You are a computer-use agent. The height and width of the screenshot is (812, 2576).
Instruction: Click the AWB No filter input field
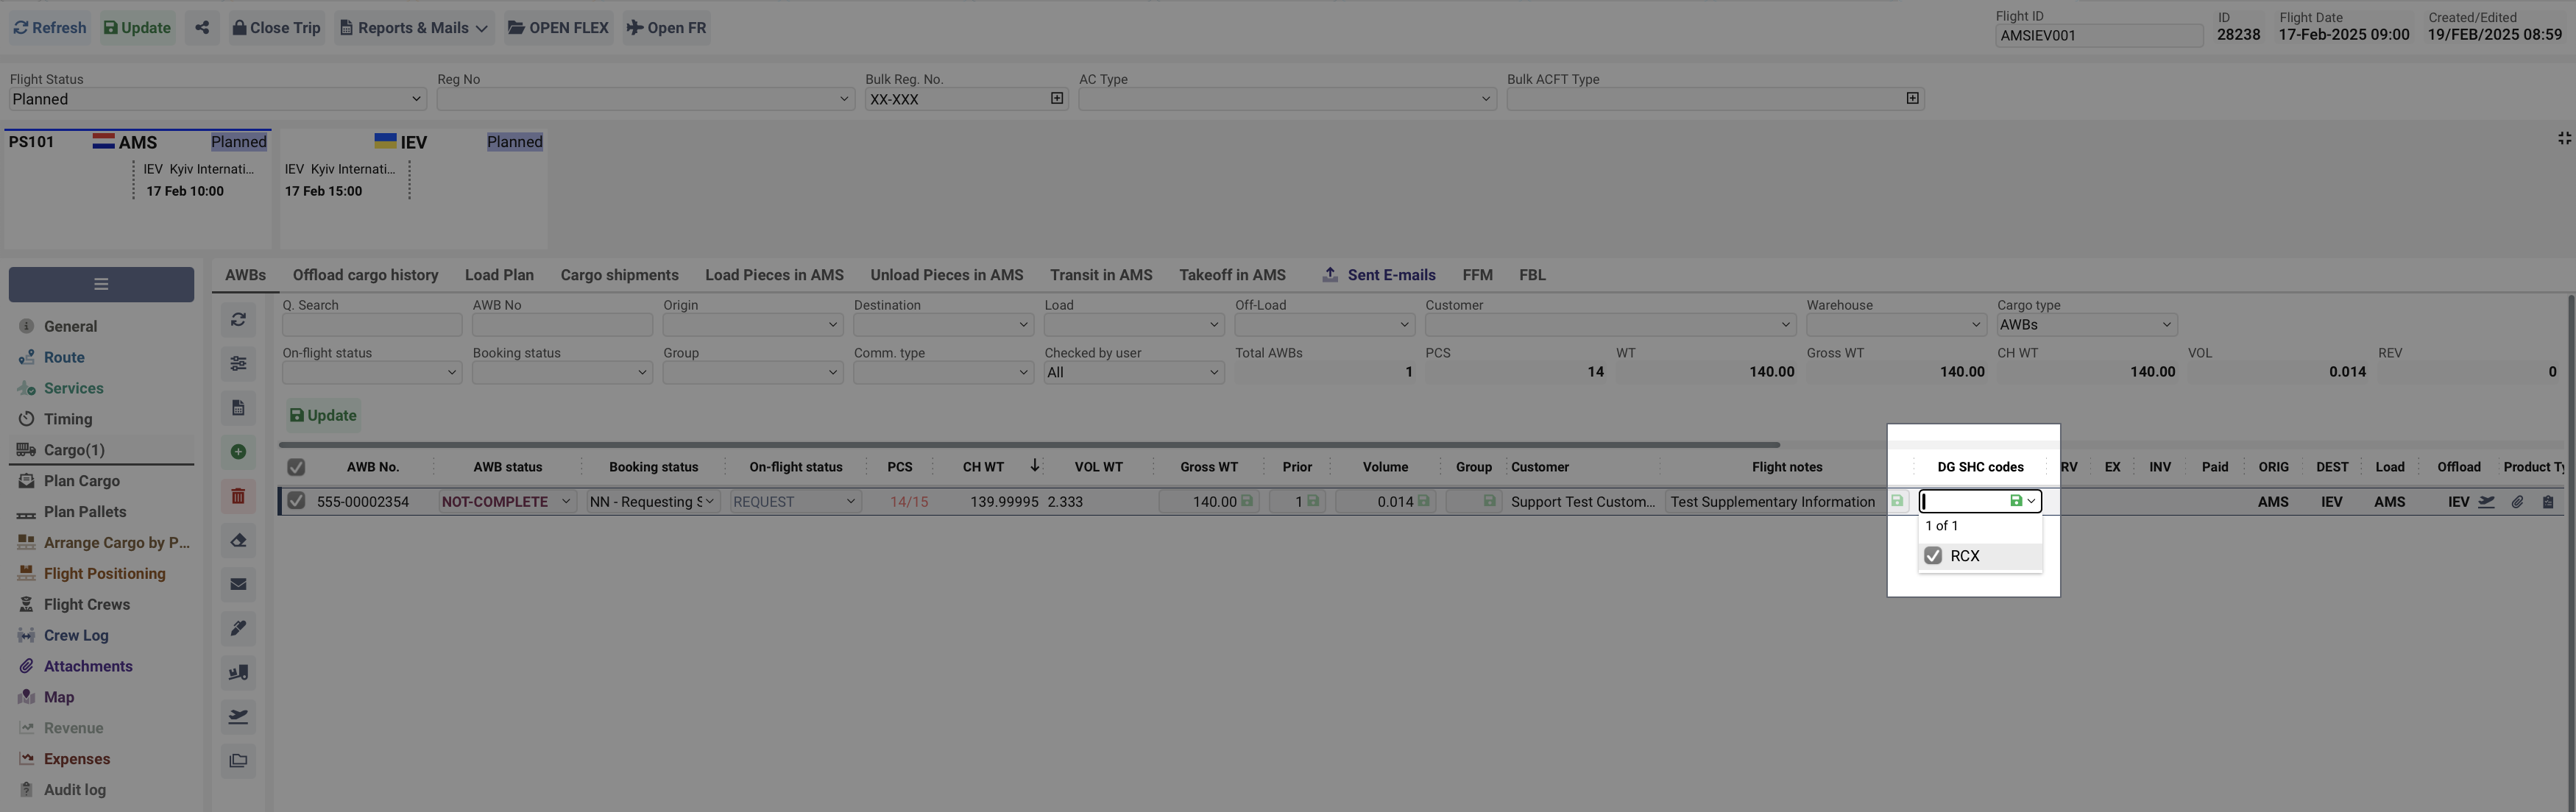click(562, 324)
